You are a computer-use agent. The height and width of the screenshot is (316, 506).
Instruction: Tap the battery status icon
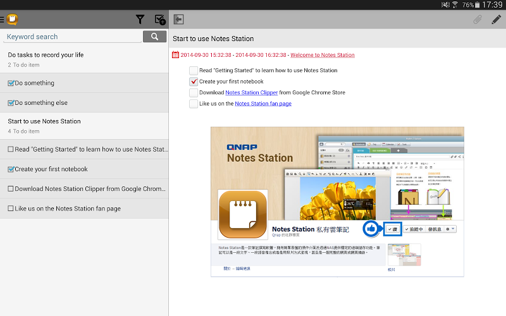(478, 5)
